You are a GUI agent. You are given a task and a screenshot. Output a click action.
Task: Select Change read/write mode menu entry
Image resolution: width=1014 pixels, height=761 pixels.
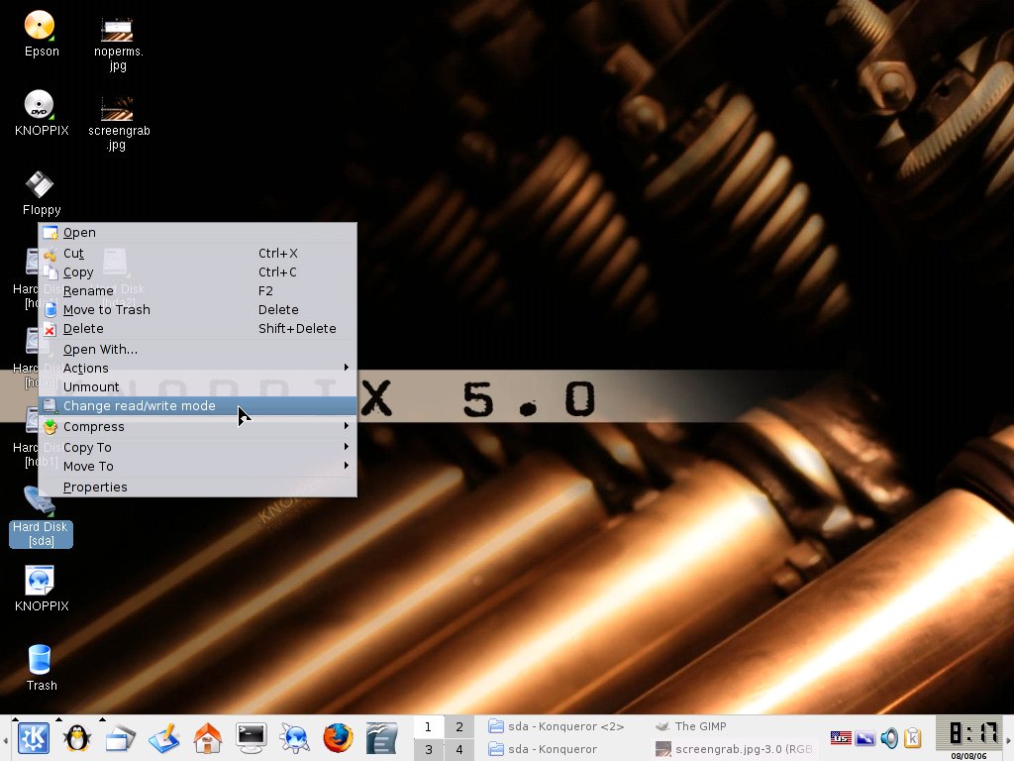[140, 406]
